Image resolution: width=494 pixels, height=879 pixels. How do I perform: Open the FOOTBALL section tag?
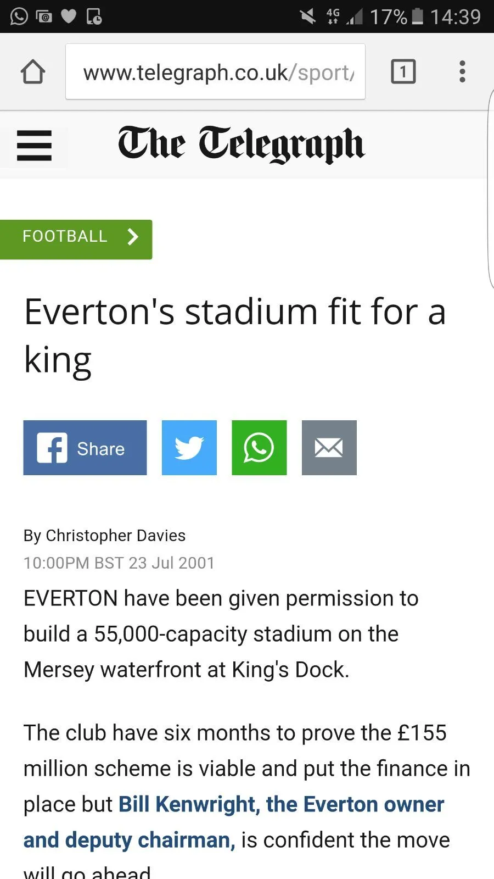65,237
